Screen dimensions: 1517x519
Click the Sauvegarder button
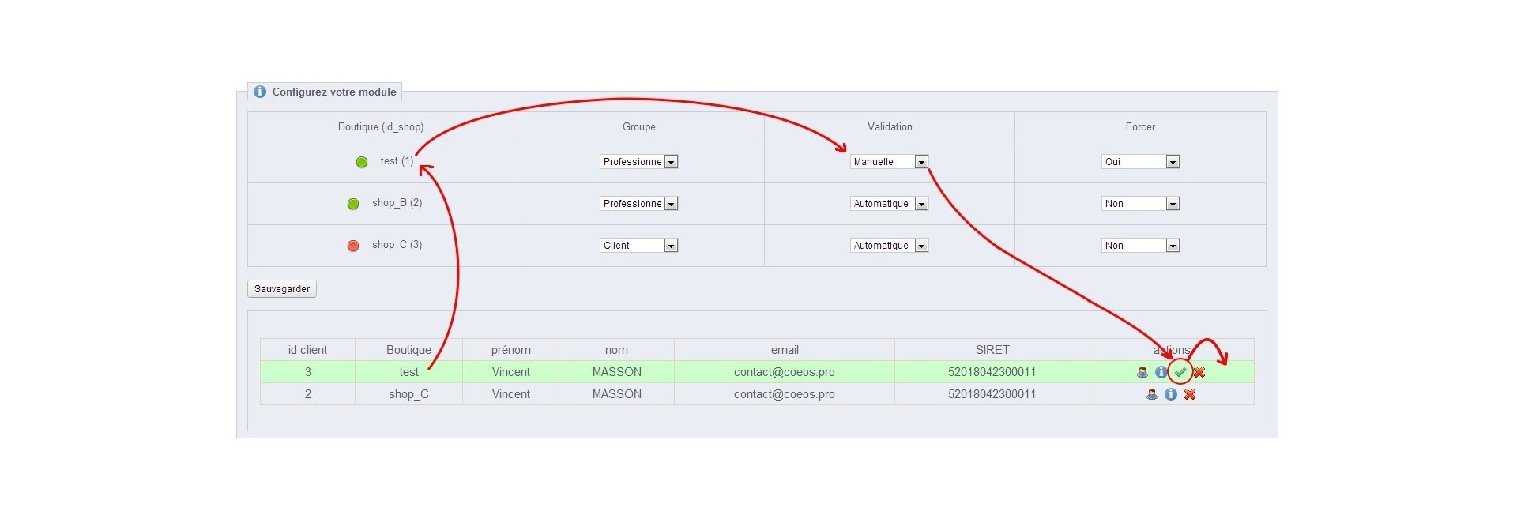pos(282,289)
